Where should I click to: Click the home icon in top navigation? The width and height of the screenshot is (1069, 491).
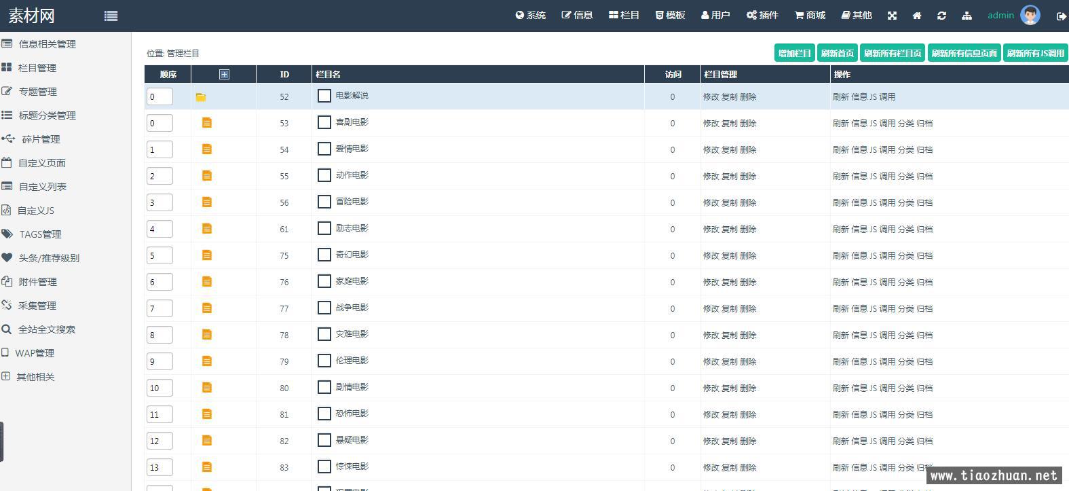(917, 16)
